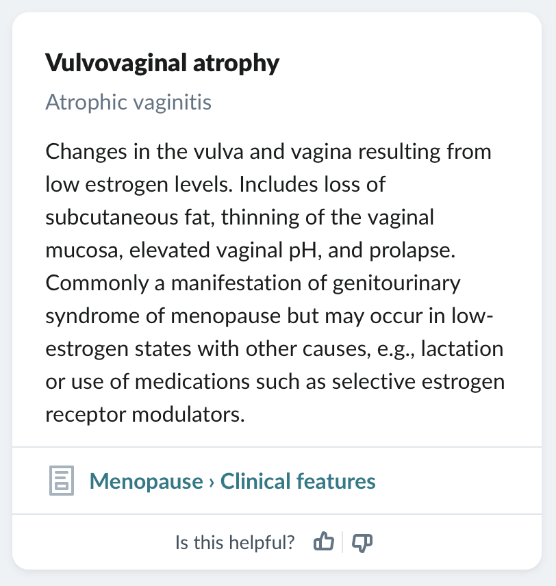Click 'selective estrogen' in the description

418,382
